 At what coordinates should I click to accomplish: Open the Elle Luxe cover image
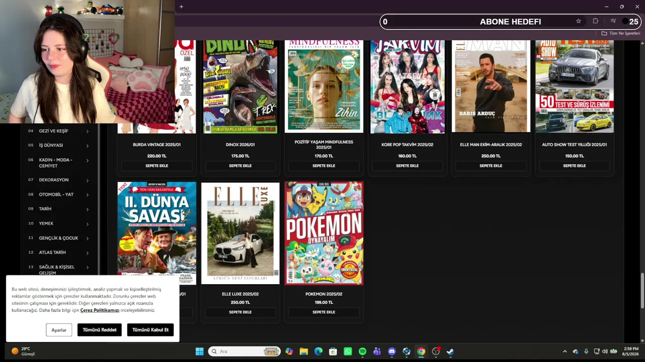click(x=240, y=233)
